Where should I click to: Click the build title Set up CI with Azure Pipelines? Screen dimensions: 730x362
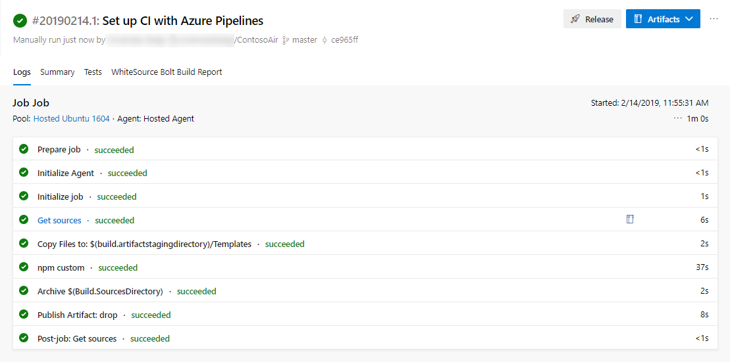(183, 20)
